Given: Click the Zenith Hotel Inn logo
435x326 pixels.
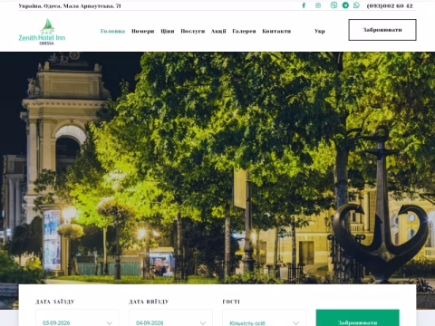Looking at the screenshot, I should click(42, 32).
